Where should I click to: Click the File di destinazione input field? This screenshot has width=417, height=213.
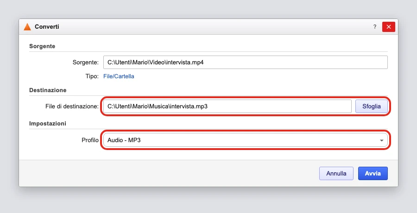(227, 106)
